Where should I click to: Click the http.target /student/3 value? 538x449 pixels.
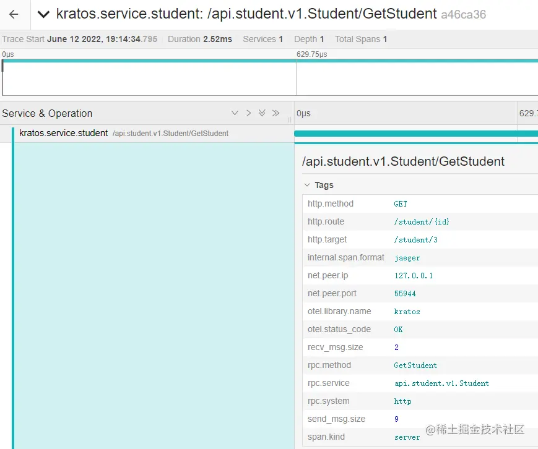(416, 239)
